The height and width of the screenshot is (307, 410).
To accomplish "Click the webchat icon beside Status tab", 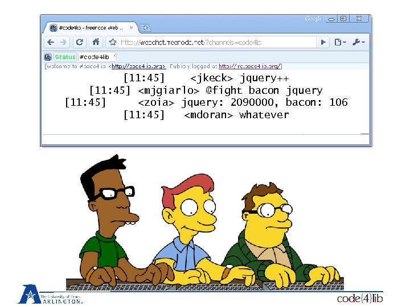I will coord(48,57).
